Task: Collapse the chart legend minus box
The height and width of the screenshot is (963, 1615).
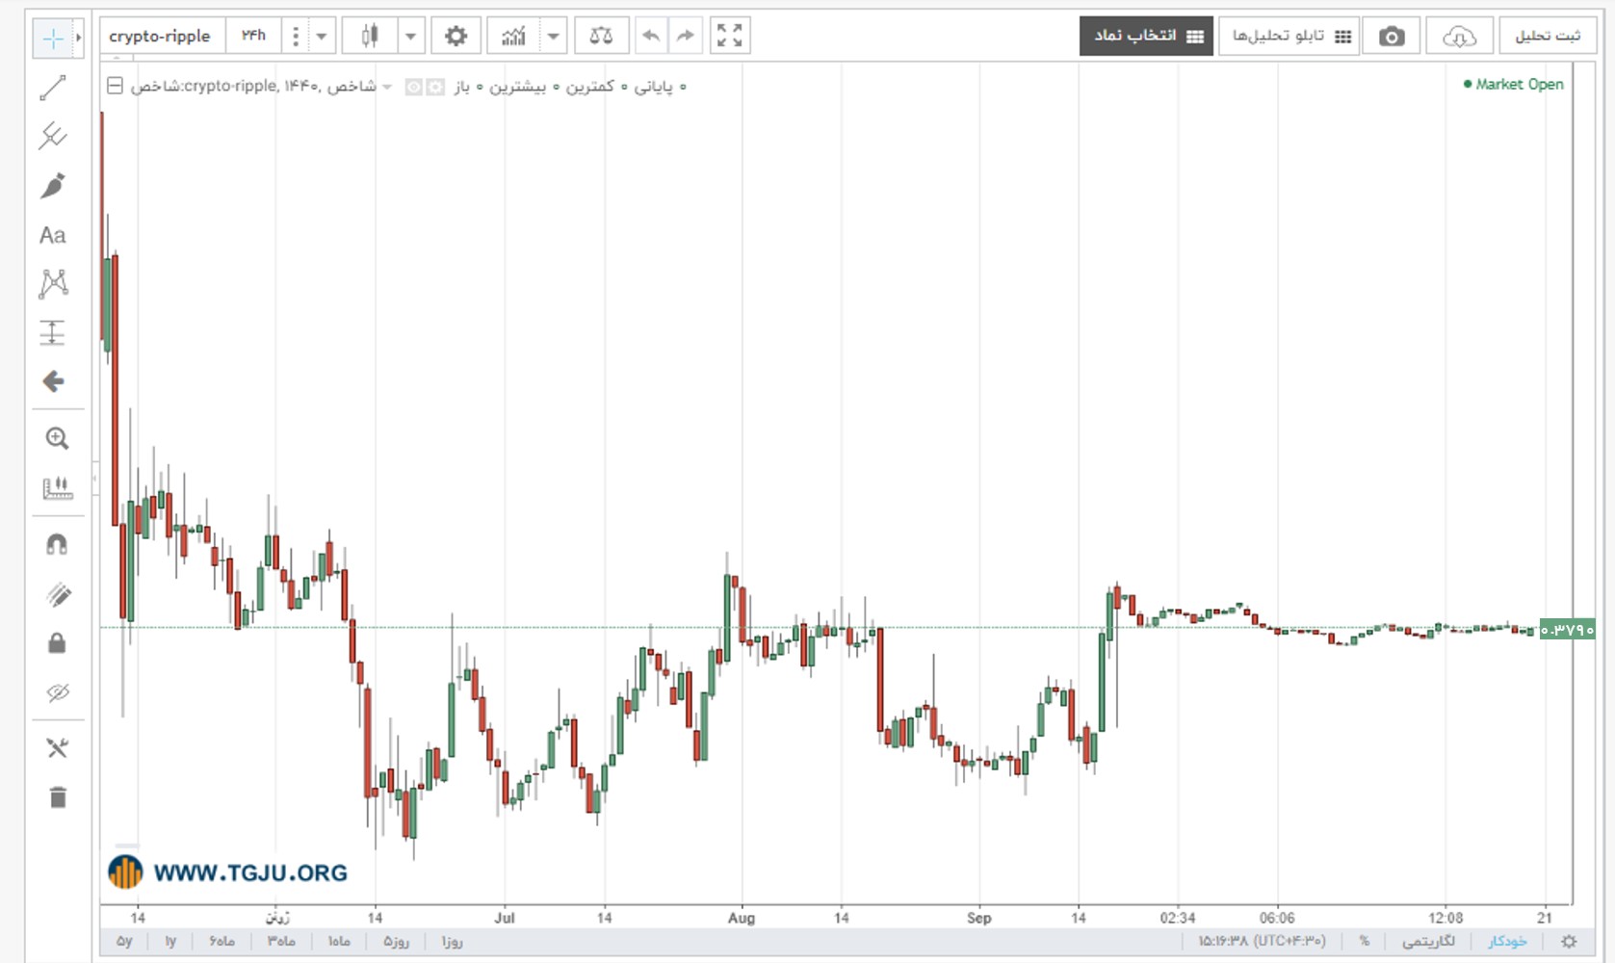Action: point(115,86)
